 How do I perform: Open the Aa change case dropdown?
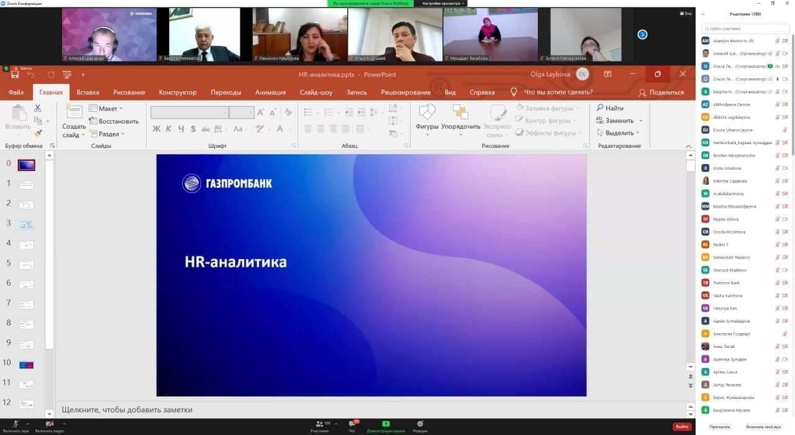(240, 129)
